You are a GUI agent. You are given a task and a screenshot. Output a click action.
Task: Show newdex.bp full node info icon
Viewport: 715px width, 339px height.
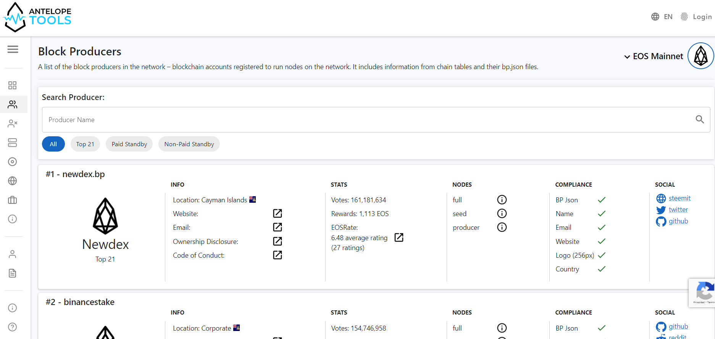click(x=502, y=200)
